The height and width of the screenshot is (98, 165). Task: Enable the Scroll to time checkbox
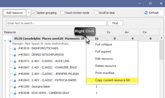[96, 13]
